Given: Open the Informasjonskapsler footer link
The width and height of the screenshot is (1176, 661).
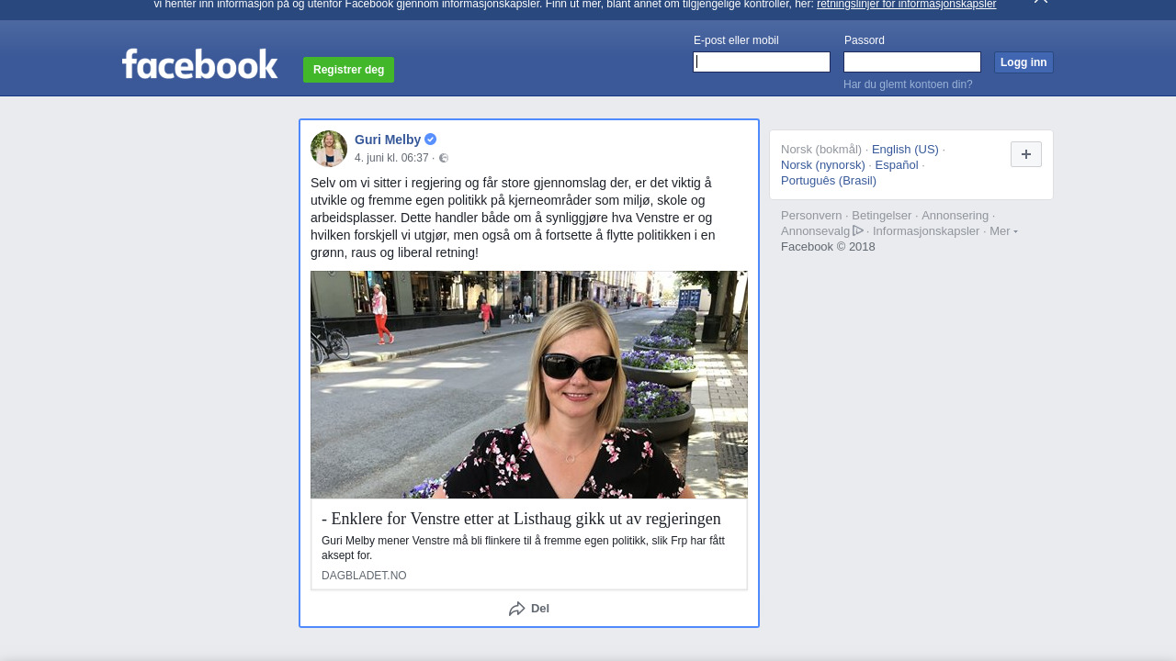Looking at the screenshot, I should click(926, 231).
